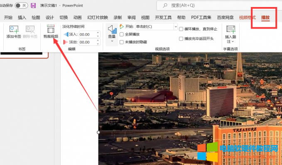The height and width of the screenshot is (165, 282).
Task: Switch to the Video Format (视频格式) tab
Action: coord(247,17)
